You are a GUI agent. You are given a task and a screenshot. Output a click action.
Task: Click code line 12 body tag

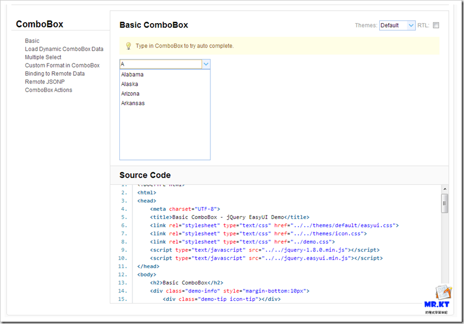pos(147,275)
